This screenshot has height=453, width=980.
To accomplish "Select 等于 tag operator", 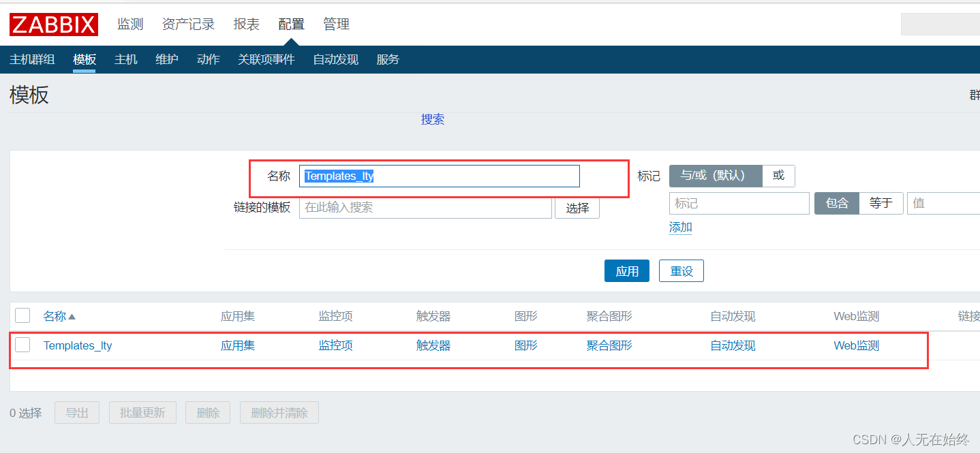I will (x=881, y=203).
